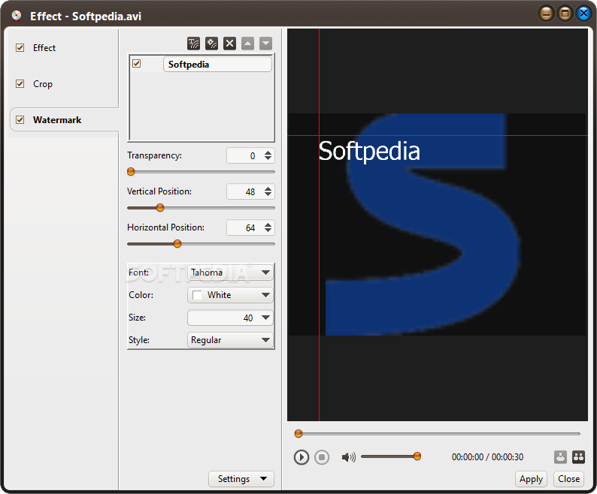
Task: Click the Transparency value field showing 0
Action: 244,155
